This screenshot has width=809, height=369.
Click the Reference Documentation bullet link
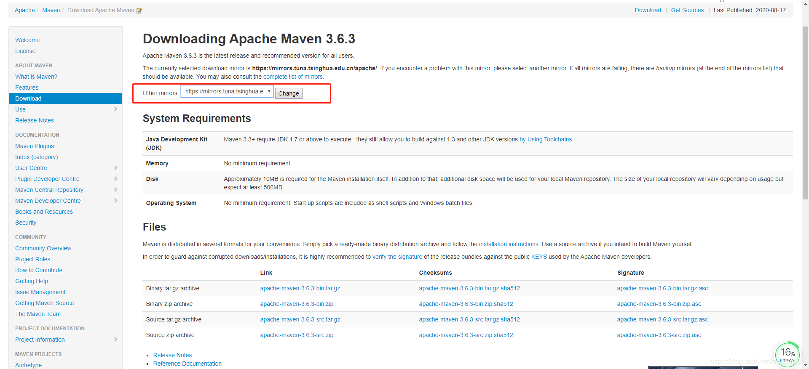[187, 364]
